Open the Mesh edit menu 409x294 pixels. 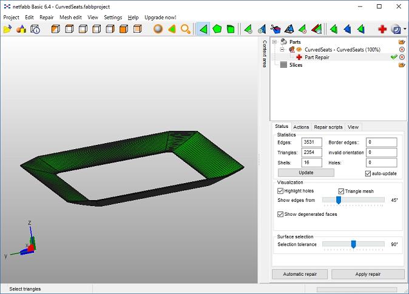70,18
